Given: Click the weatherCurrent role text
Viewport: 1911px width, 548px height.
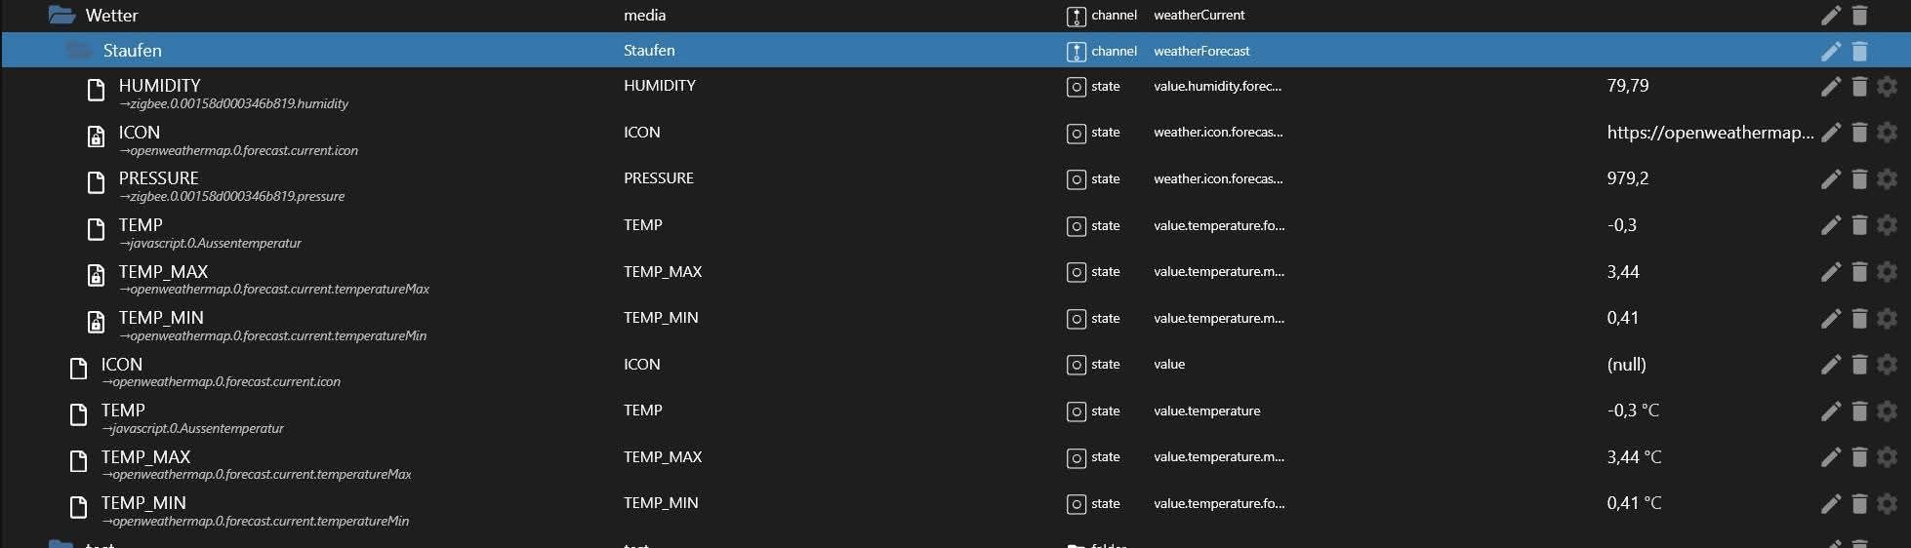Looking at the screenshot, I should point(1199,15).
